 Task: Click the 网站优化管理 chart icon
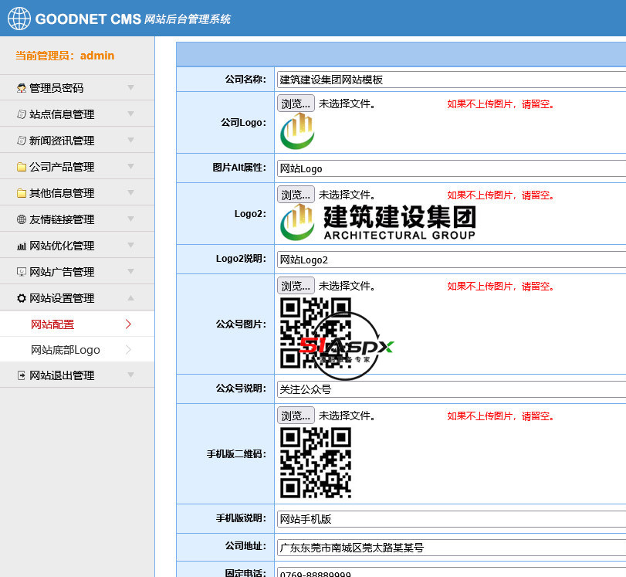tap(22, 246)
